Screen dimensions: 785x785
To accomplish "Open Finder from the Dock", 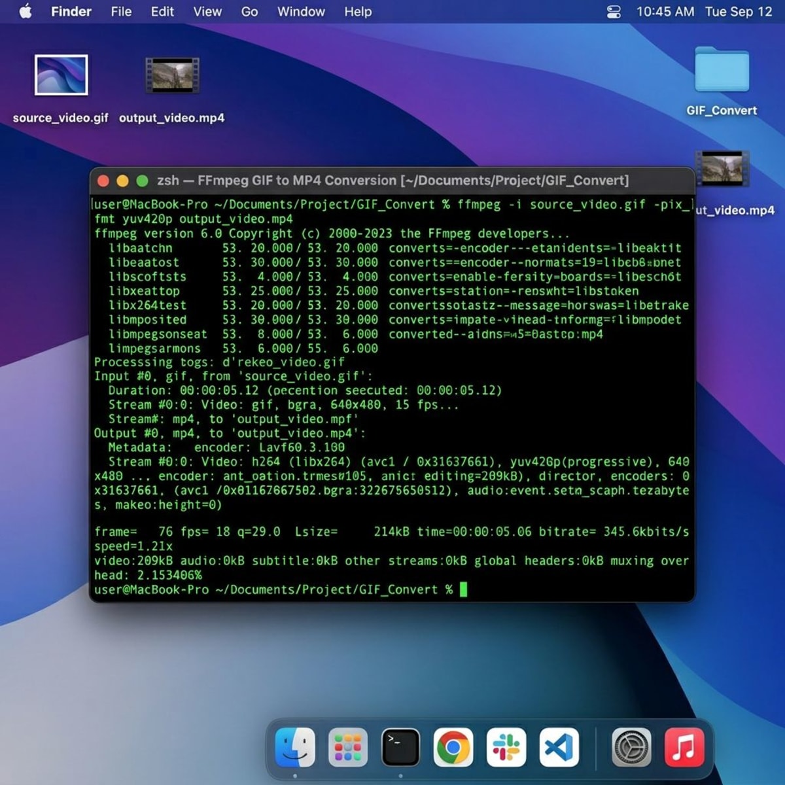I will point(296,746).
